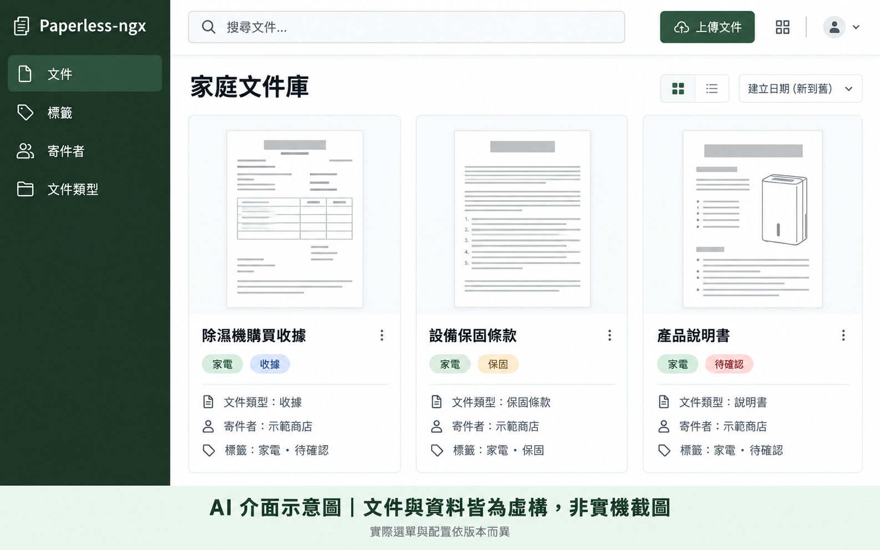Click person icon beside 設備保固條款 寄件者
This screenshot has height=550, width=880.
(437, 426)
